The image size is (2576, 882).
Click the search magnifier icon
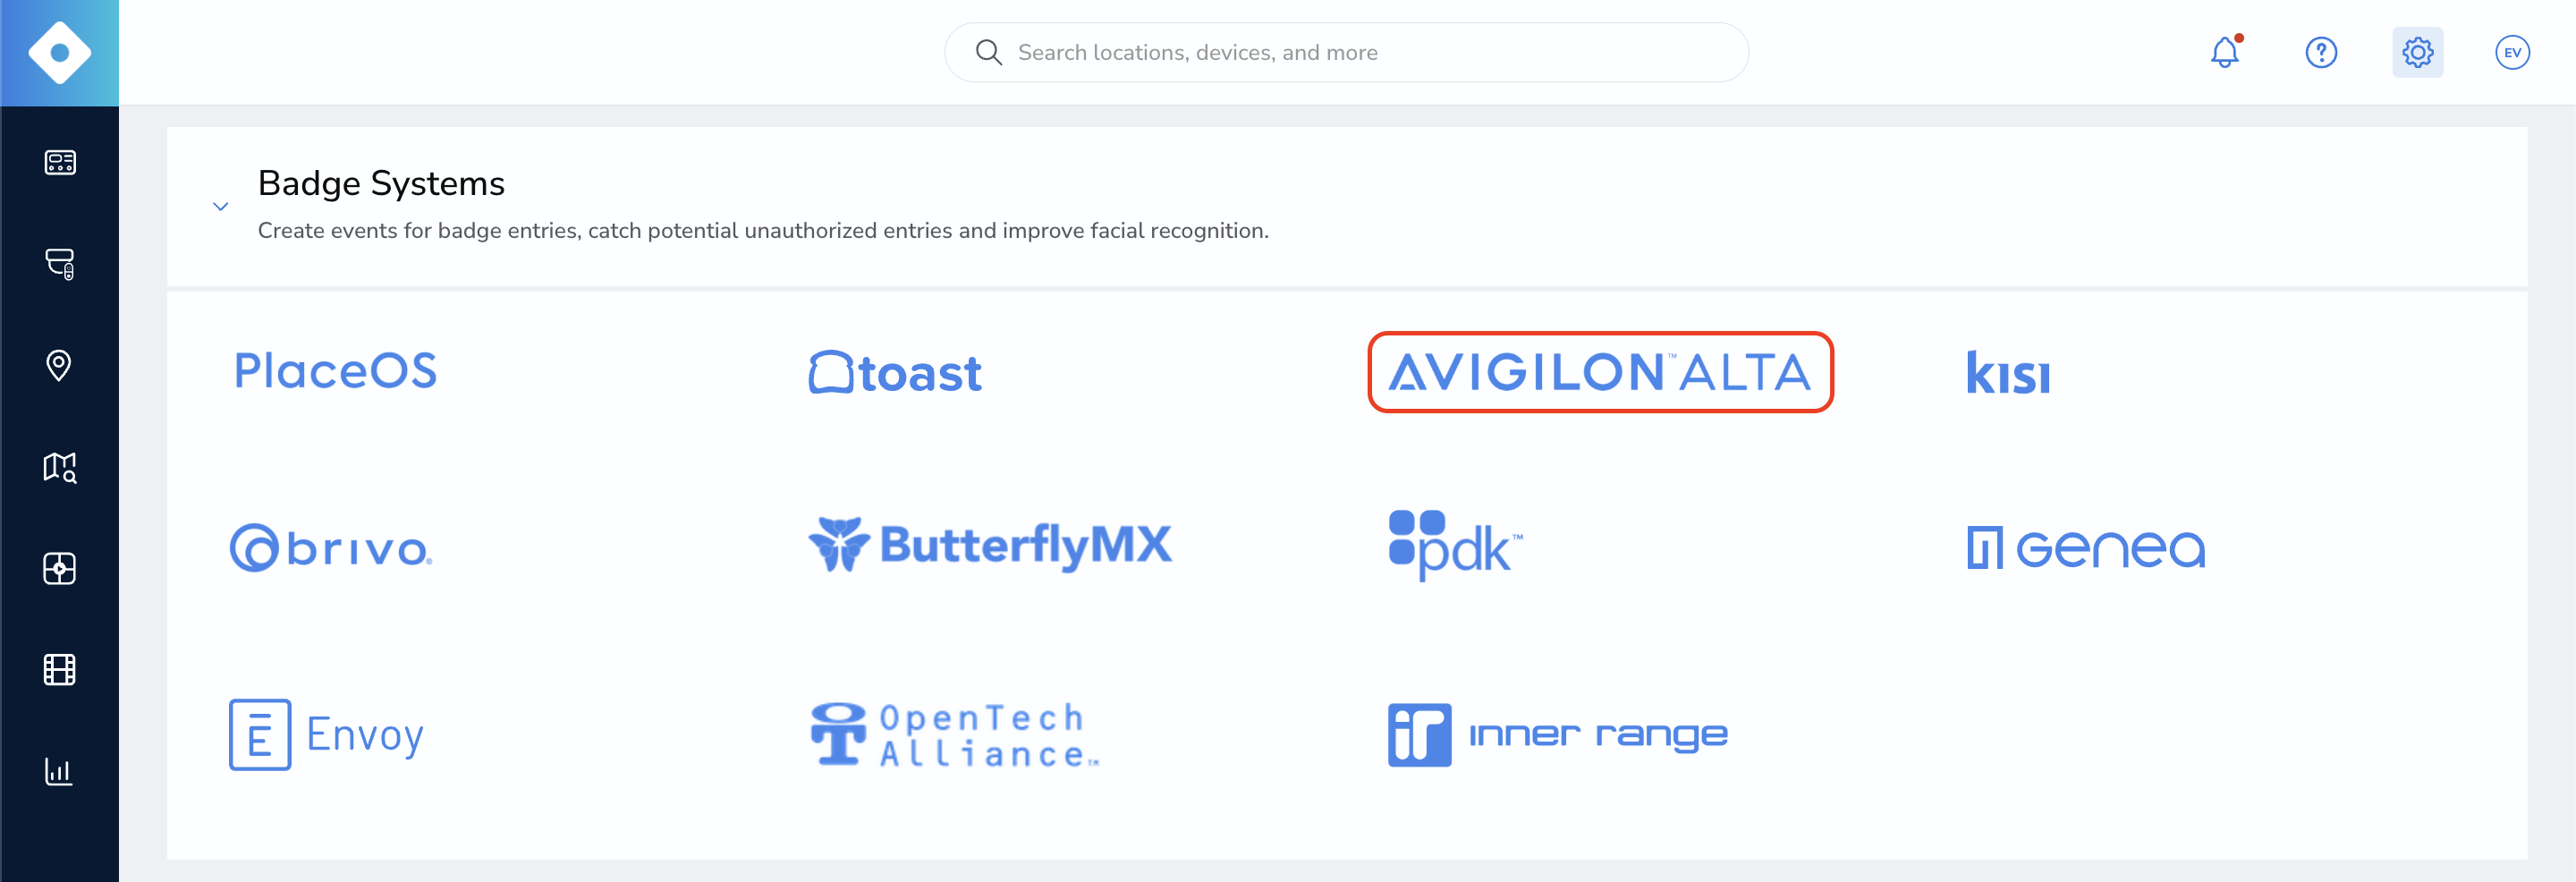tap(988, 52)
